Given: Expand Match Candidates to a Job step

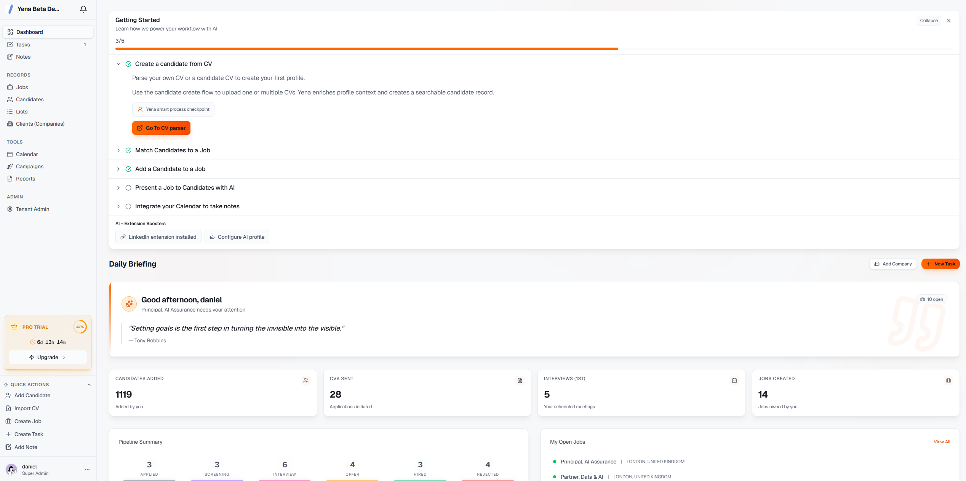Looking at the screenshot, I should coord(118,150).
